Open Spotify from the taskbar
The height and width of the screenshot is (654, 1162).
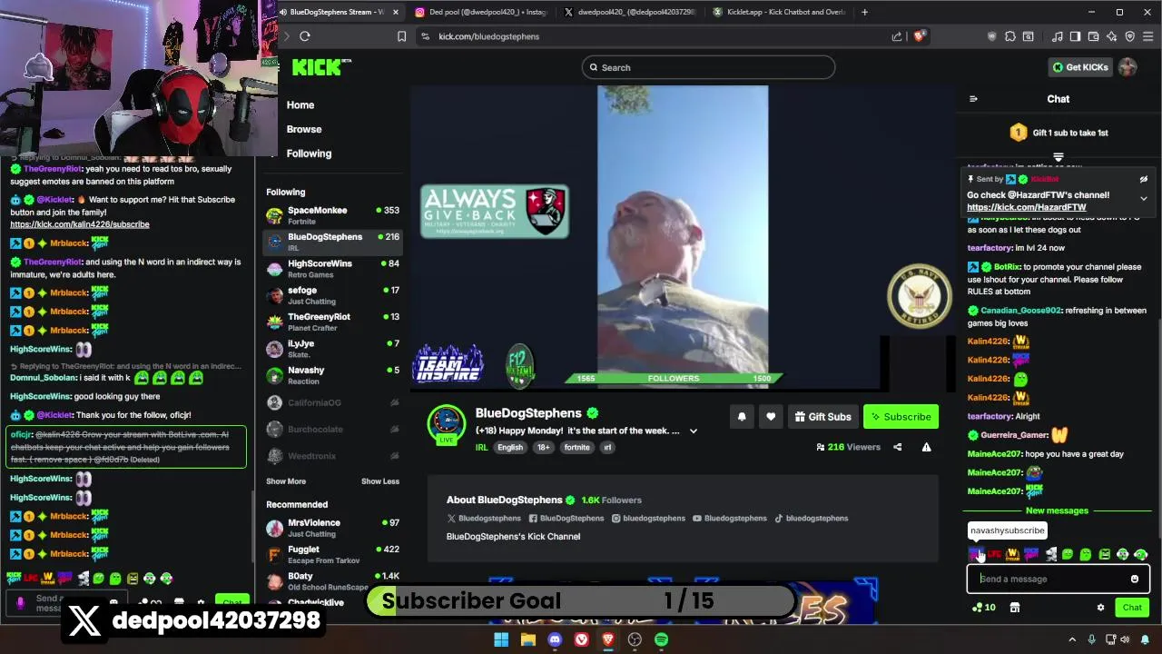(x=661, y=639)
